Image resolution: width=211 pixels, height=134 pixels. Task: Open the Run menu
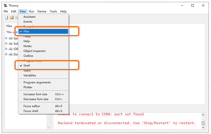(x=32, y=11)
